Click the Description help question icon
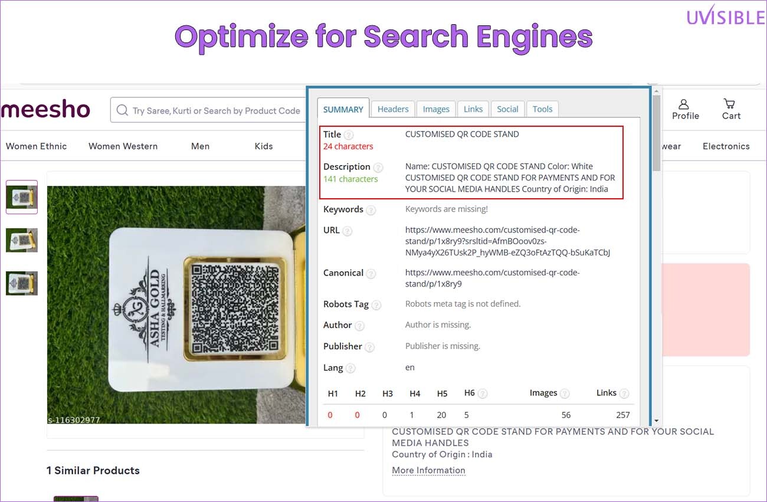This screenshot has width=767, height=502. tap(378, 168)
